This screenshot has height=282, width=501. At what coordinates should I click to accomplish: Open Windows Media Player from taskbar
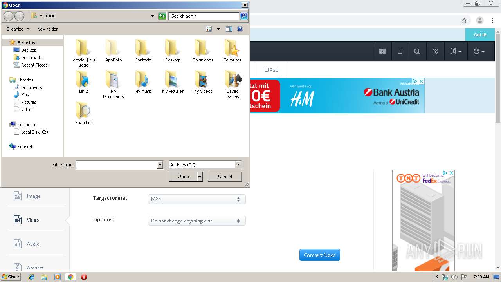58,277
